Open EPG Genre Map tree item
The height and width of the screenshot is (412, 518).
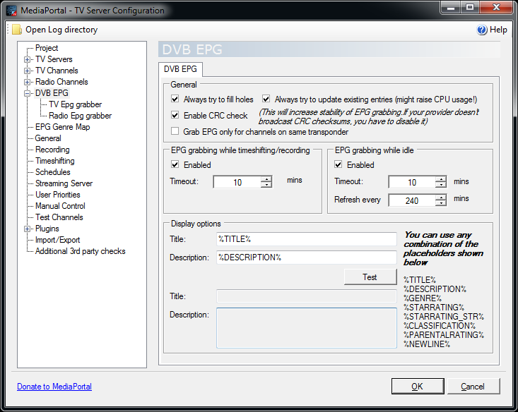pyautogui.click(x=62, y=127)
